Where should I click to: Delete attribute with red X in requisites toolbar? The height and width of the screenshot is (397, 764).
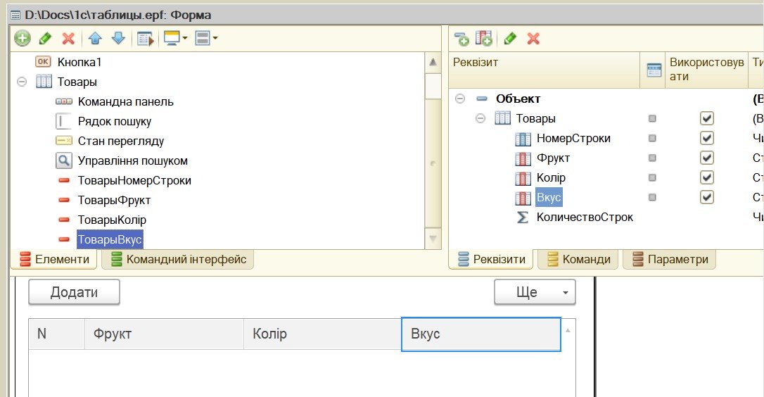click(533, 39)
